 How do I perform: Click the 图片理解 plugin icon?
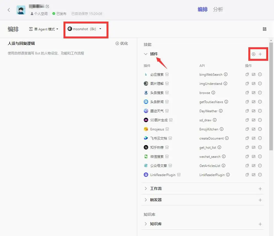coord(146,83)
